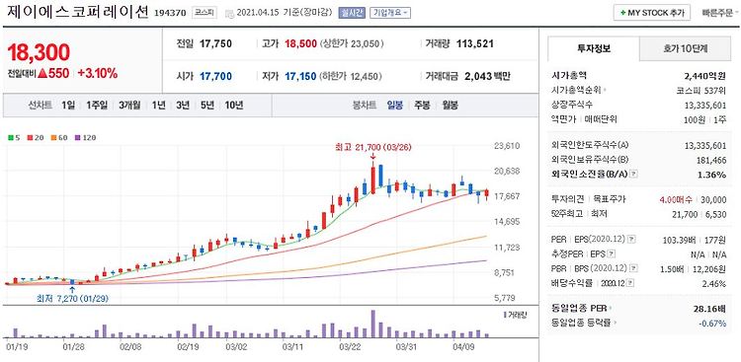Click the arrow icon after 동일업종 등락률
This screenshot has width=741, height=362.
[x=616, y=324]
